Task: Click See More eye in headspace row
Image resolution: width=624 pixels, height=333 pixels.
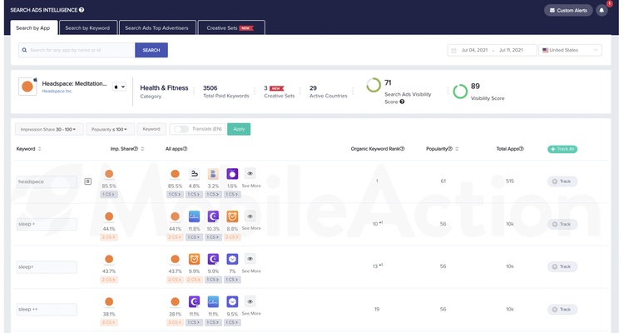Action: pos(250,174)
